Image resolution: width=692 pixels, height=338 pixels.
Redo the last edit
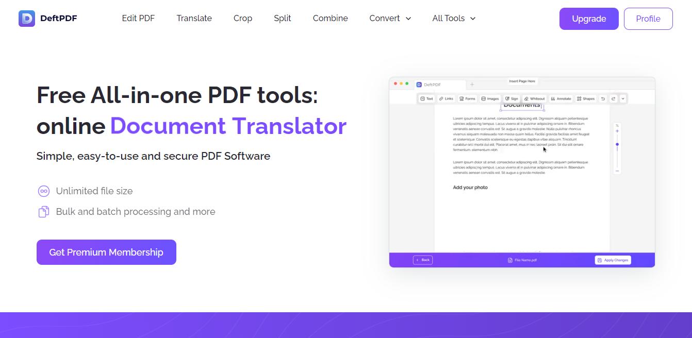tap(613, 98)
